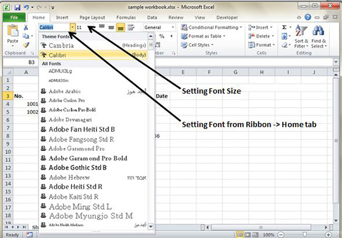Screen dimensions: 342x238
Task: Select Adobe Arabic font
Action: 93,91
